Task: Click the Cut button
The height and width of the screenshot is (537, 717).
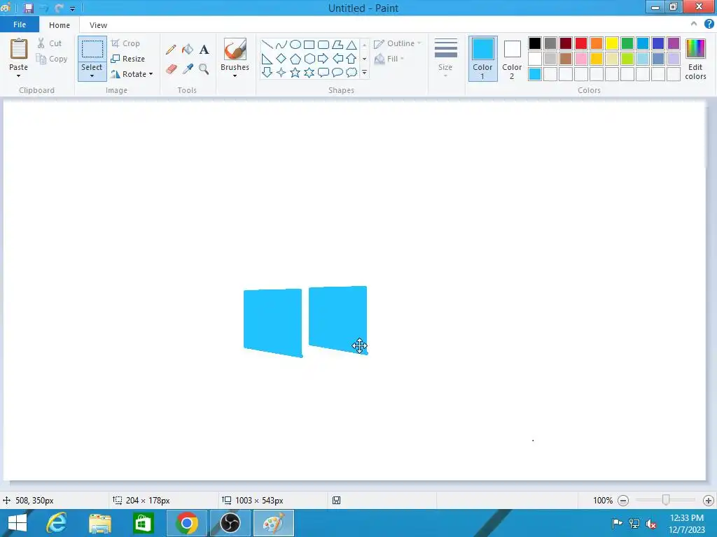Action: pos(50,43)
